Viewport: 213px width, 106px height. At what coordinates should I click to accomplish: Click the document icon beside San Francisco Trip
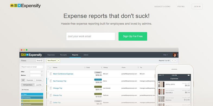pos(51,81)
